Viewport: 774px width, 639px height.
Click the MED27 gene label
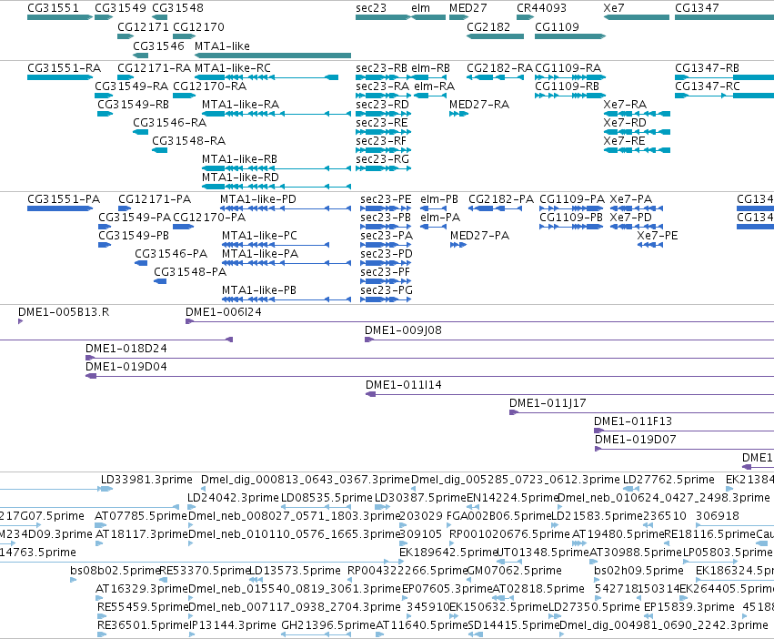click(468, 8)
